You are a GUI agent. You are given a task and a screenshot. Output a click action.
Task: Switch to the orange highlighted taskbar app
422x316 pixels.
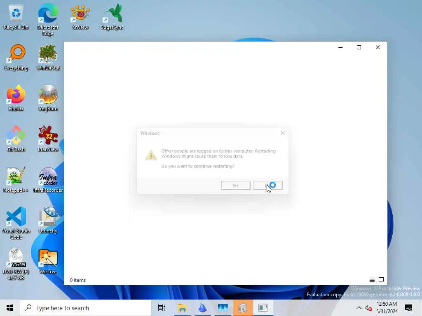tap(243, 308)
